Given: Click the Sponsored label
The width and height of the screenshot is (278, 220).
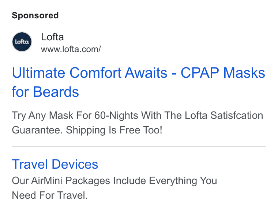Looking at the screenshot, I should point(35,15).
